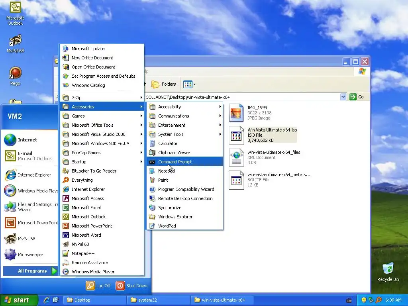Screen dimensions: 408x306
Task: Expand the Accessibility submenu
Action: tap(185, 107)
